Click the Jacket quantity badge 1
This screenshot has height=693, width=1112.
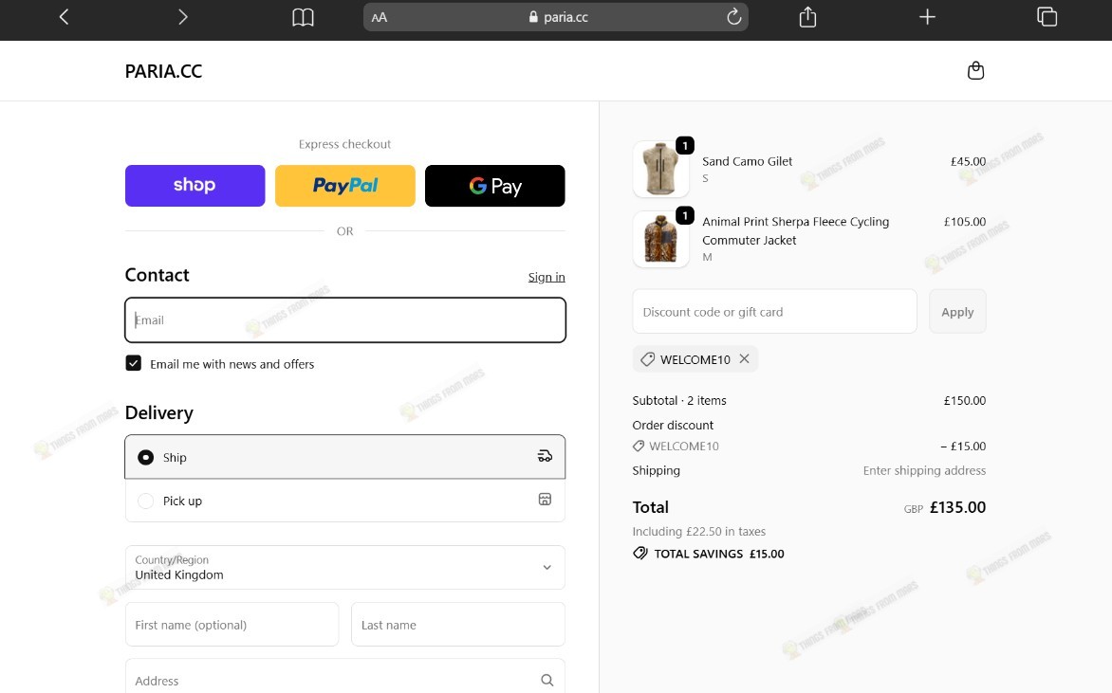pyautogui.click(x=685, y=215)
